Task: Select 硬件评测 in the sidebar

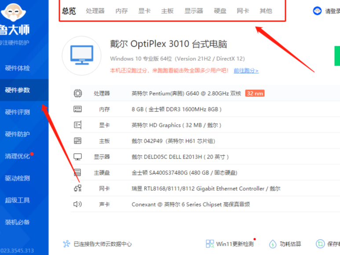Action: point(17,112)
